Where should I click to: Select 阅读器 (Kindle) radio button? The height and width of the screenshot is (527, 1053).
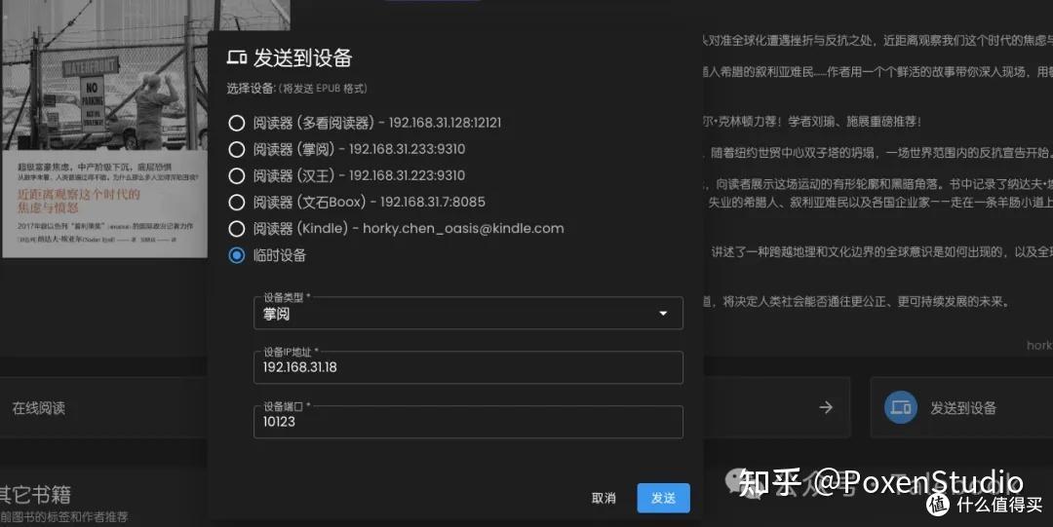pos(236,229)
